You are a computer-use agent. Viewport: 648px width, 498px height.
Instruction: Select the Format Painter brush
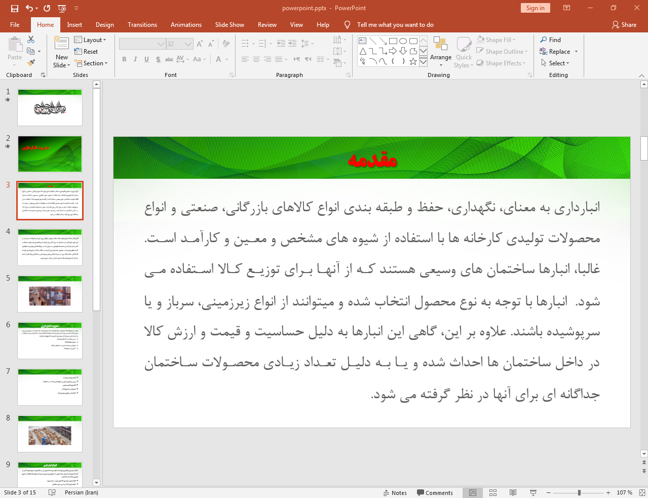[x=31, y=63]
